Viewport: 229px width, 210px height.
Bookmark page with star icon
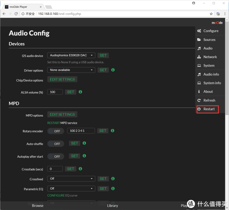click(211, 14)
